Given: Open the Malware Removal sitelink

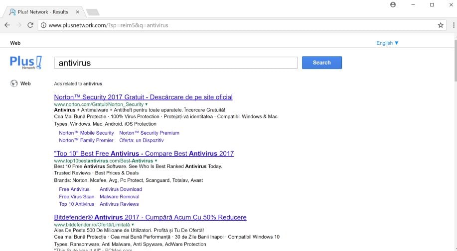Looking at the screenshot, I should tap(120, 197).
